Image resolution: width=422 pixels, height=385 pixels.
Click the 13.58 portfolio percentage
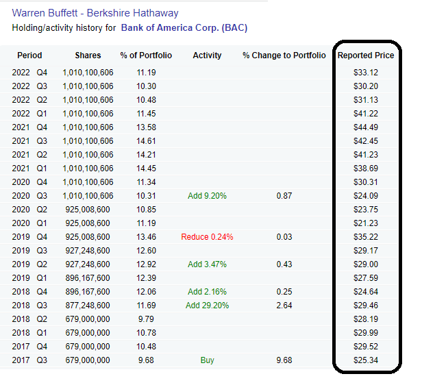click(146, 127)
